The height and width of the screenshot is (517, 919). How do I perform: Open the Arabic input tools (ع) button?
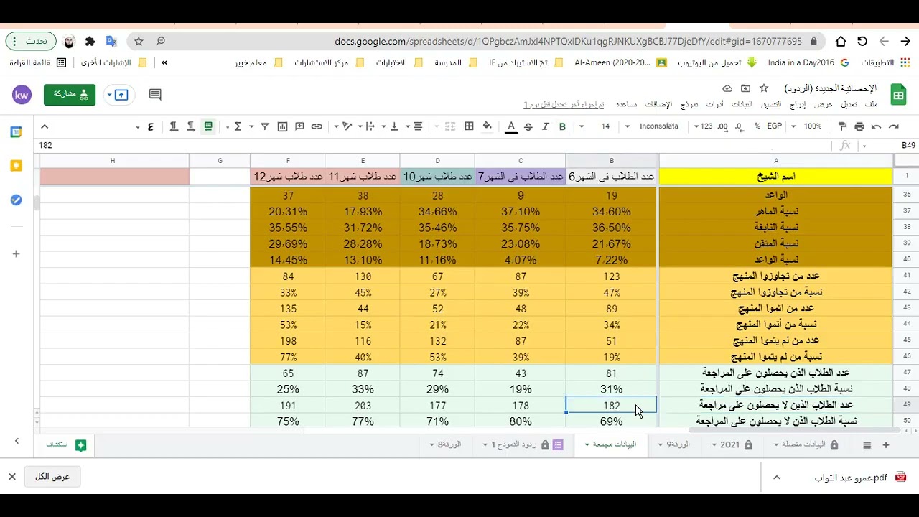(x=150, y=126)
